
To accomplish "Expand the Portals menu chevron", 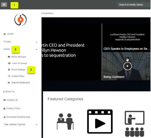I will (37, 42).
